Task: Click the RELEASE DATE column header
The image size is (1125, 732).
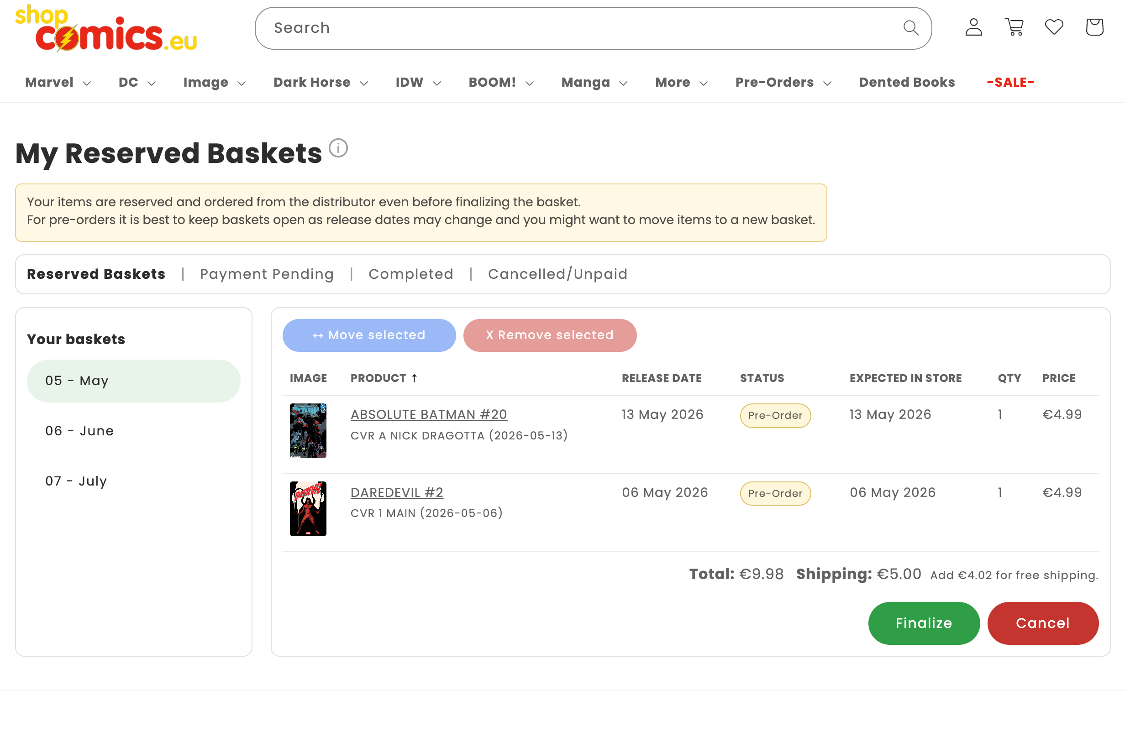Action: pos(661,378)
